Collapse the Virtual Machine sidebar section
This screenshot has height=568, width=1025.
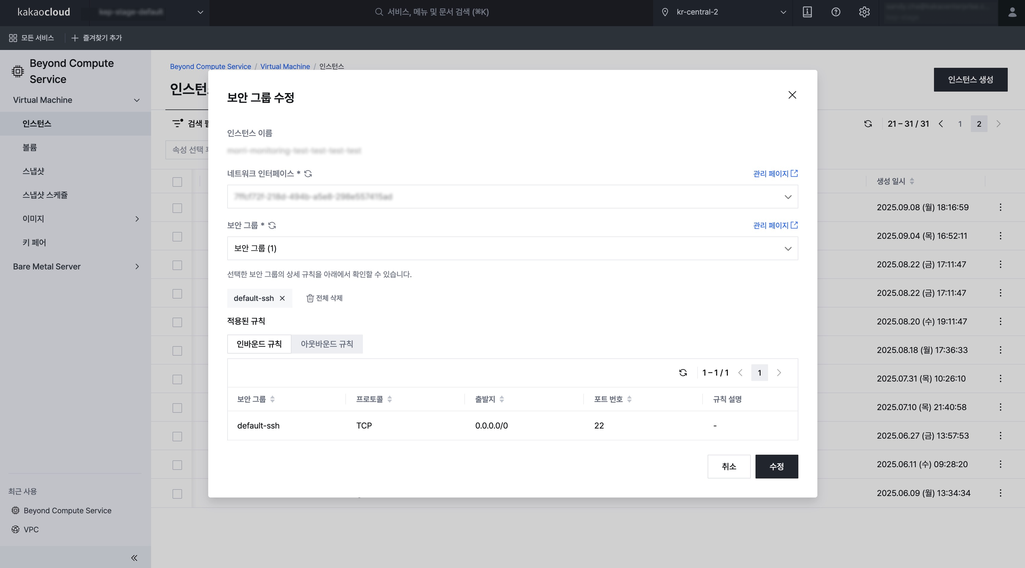click(137, 100)
